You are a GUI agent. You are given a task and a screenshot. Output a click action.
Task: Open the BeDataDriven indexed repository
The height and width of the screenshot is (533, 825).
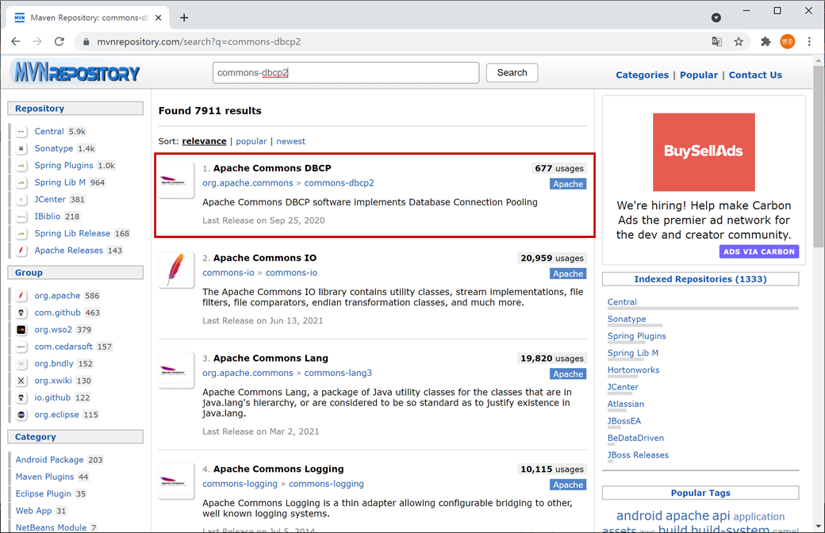tap(635, 438)
